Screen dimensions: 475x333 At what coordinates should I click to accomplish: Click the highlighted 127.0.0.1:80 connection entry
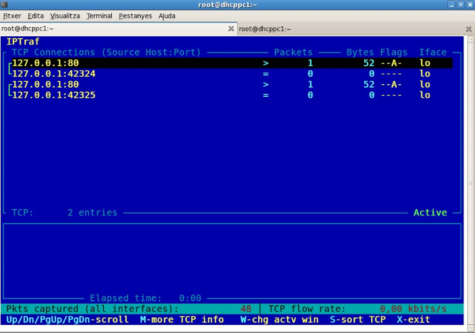pyautogui.click(x=45, y=63)
